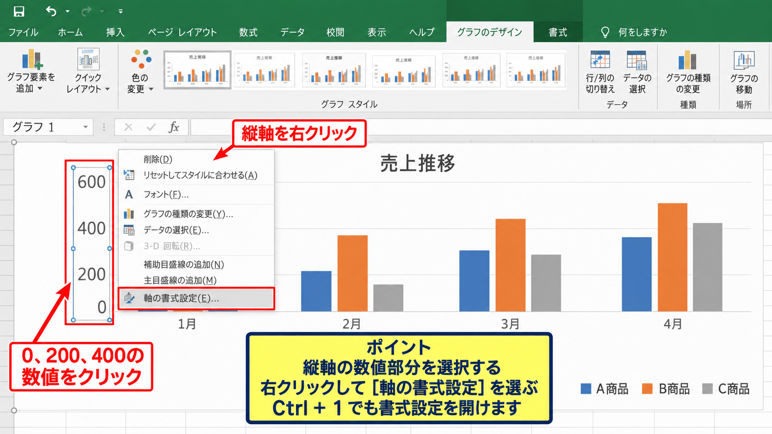Screen dimensions: 772x434
Task: Open クイック レイアウト dropdown
Action: tap(88, 71)
